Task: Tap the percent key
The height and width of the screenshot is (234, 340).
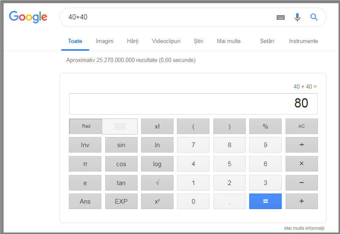Action: (x=265, y=126)
